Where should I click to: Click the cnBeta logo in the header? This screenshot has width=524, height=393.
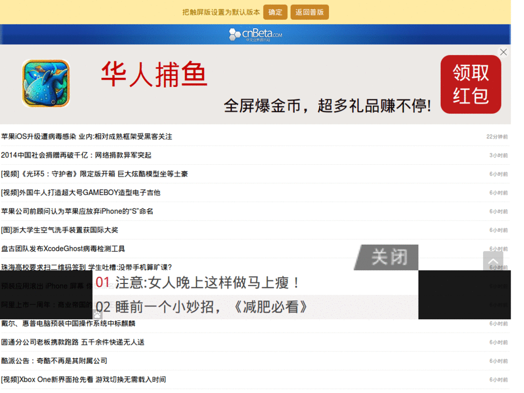(x=254, y=34)
